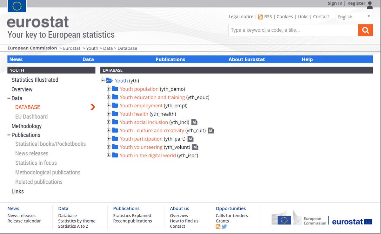This screenshot has height=234, width=381.
Task: Expand the Youth in the digital world node
Action: point(109,155)
